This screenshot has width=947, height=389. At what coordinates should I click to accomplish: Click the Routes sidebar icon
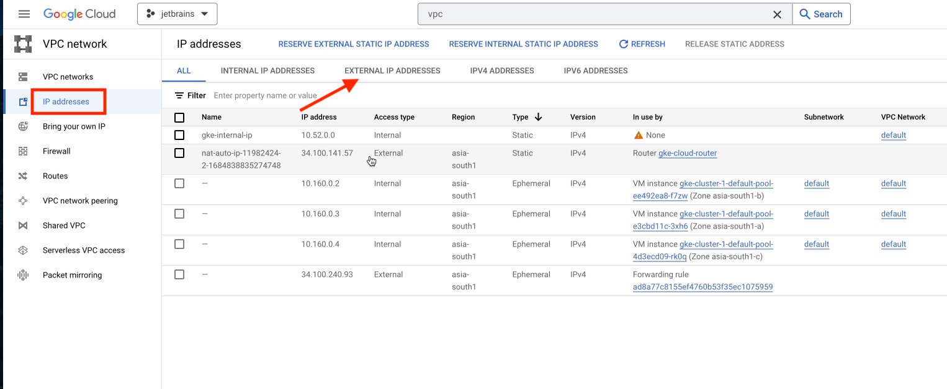tap(23, 176)
